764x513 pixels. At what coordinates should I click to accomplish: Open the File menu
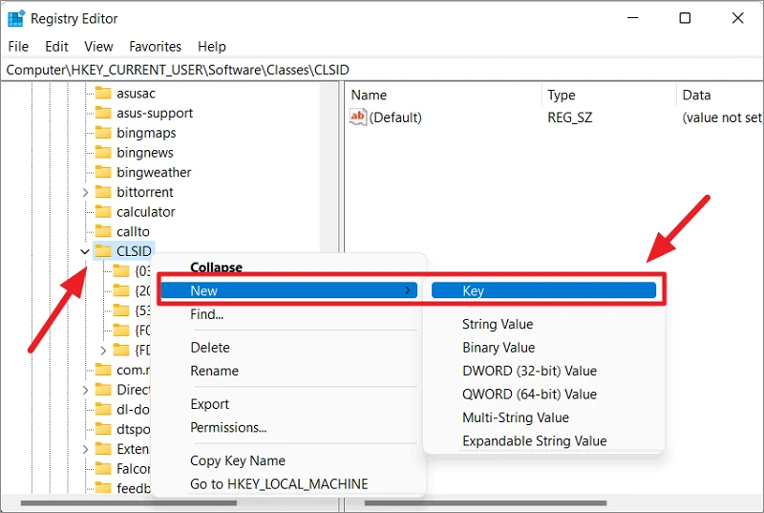18,46
